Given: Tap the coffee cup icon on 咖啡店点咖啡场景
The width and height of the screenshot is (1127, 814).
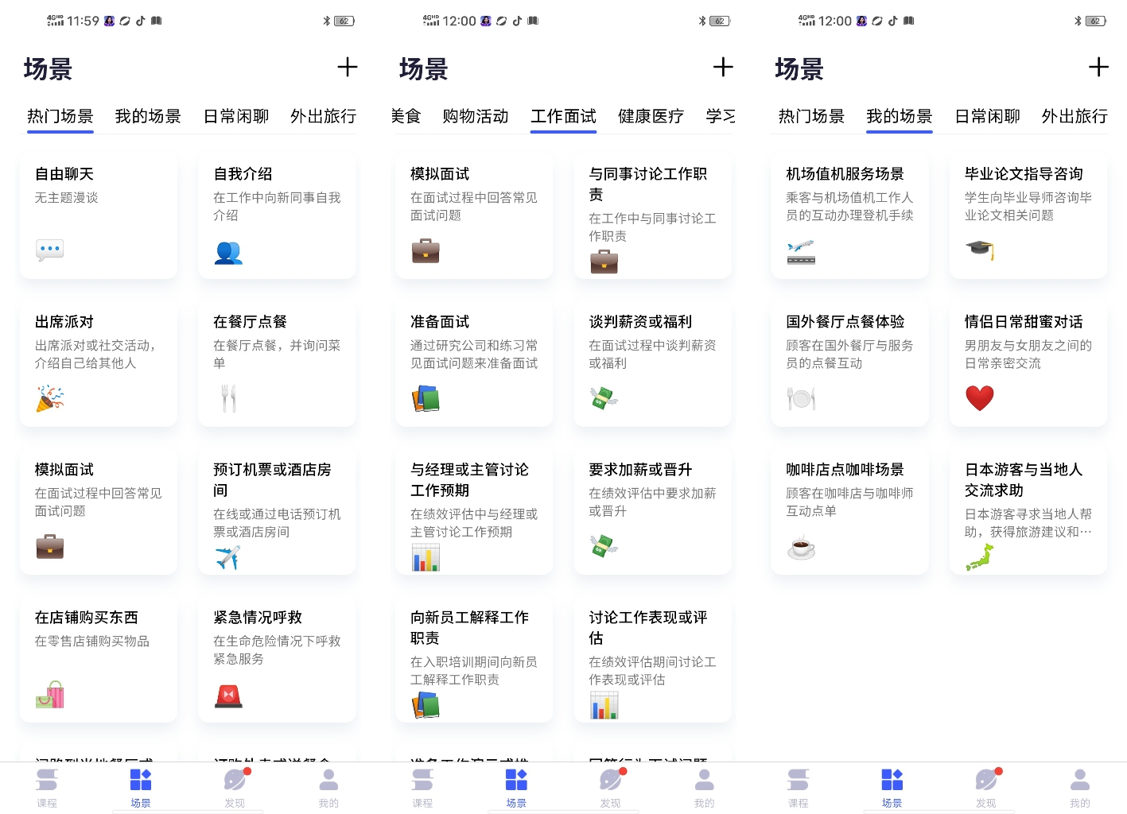Looking at the screenshot, I should pyautogui.click(x=801, y=547).
